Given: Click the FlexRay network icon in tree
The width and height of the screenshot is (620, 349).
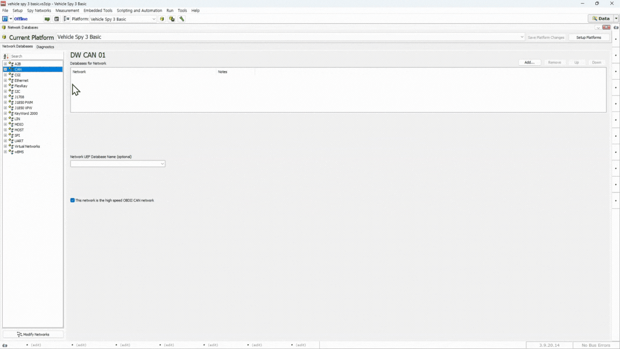Looking at the screenshot, I should (x=11, y=86).
